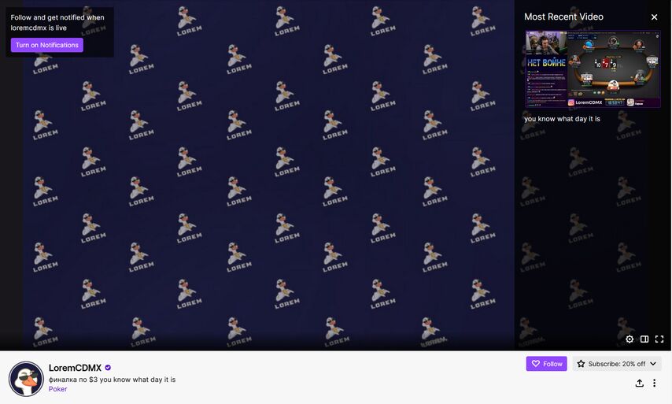Enter fullscreen mode icon
The image size is (672, 404).
pos(659,339)
